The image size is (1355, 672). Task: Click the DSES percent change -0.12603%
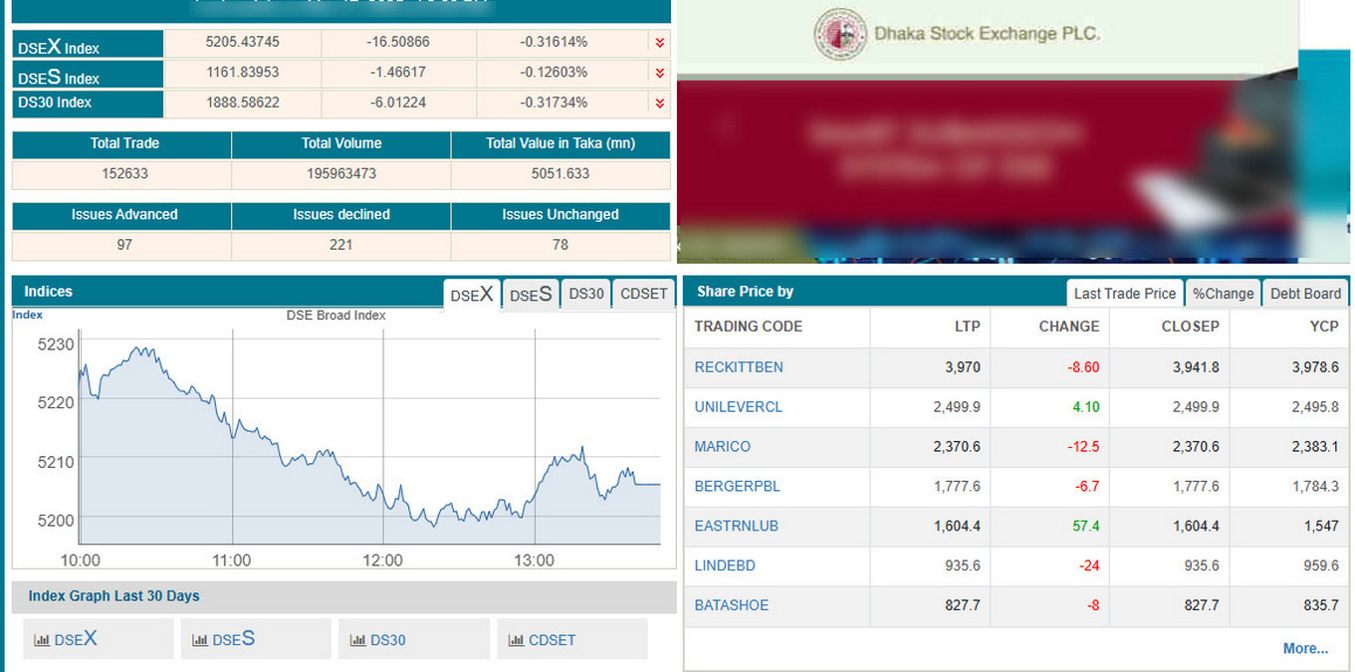pyautogui.click(x=554, y=73)
